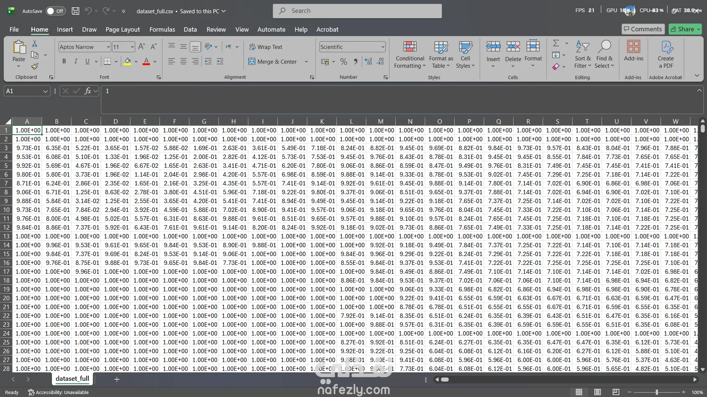This screenshot has height=397, width=707.
Task: Click the Borders icon
Action: [x=107, y=61]
